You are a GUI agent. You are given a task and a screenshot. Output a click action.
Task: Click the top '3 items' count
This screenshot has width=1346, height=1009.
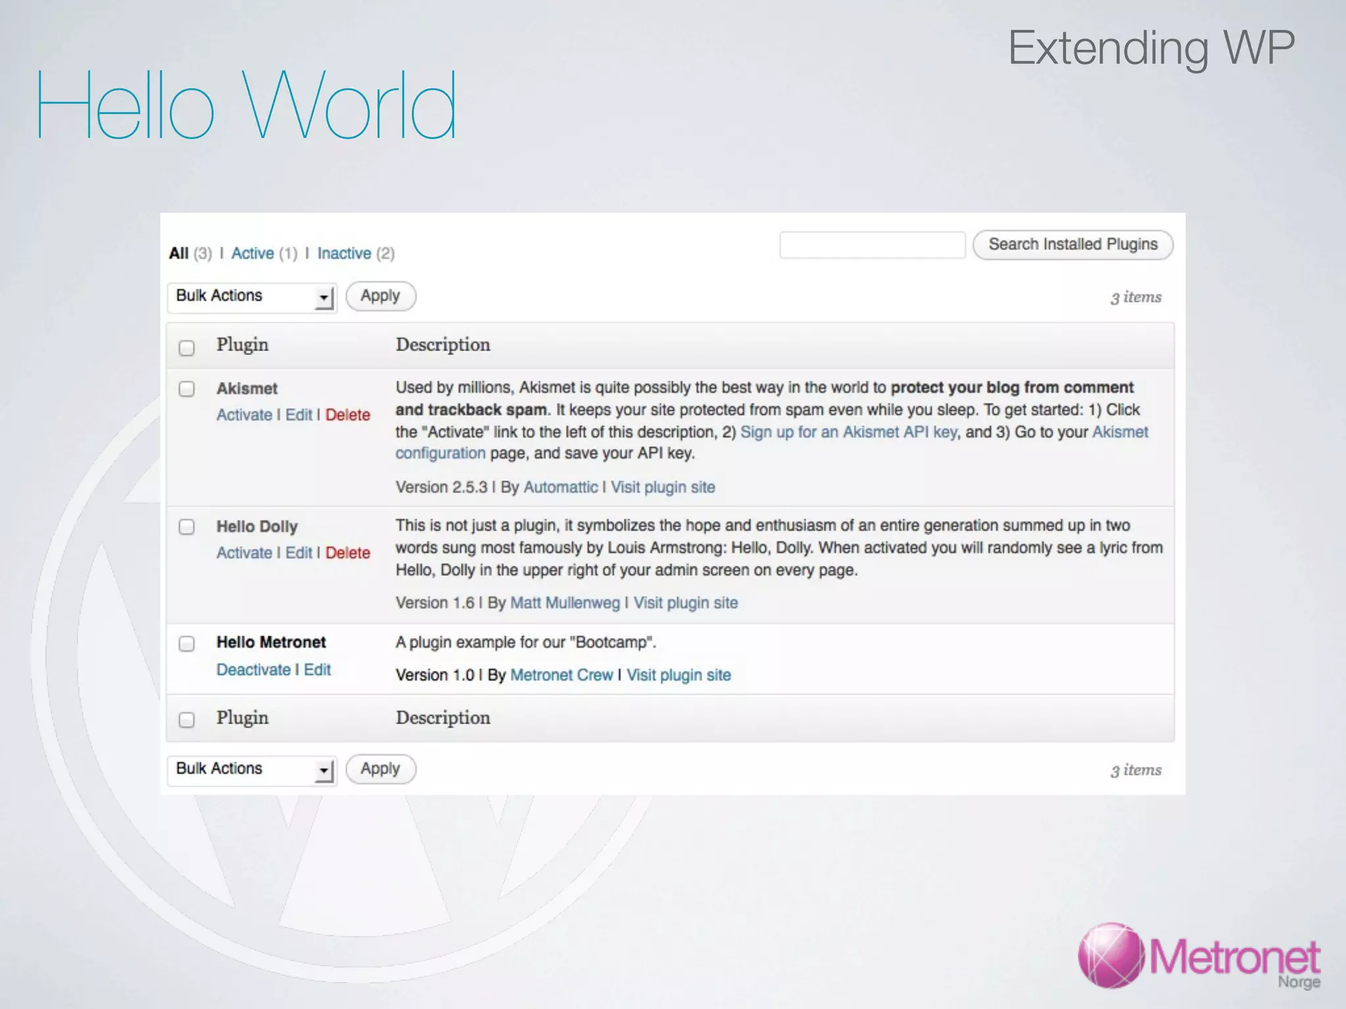[x=1136, y=298]
